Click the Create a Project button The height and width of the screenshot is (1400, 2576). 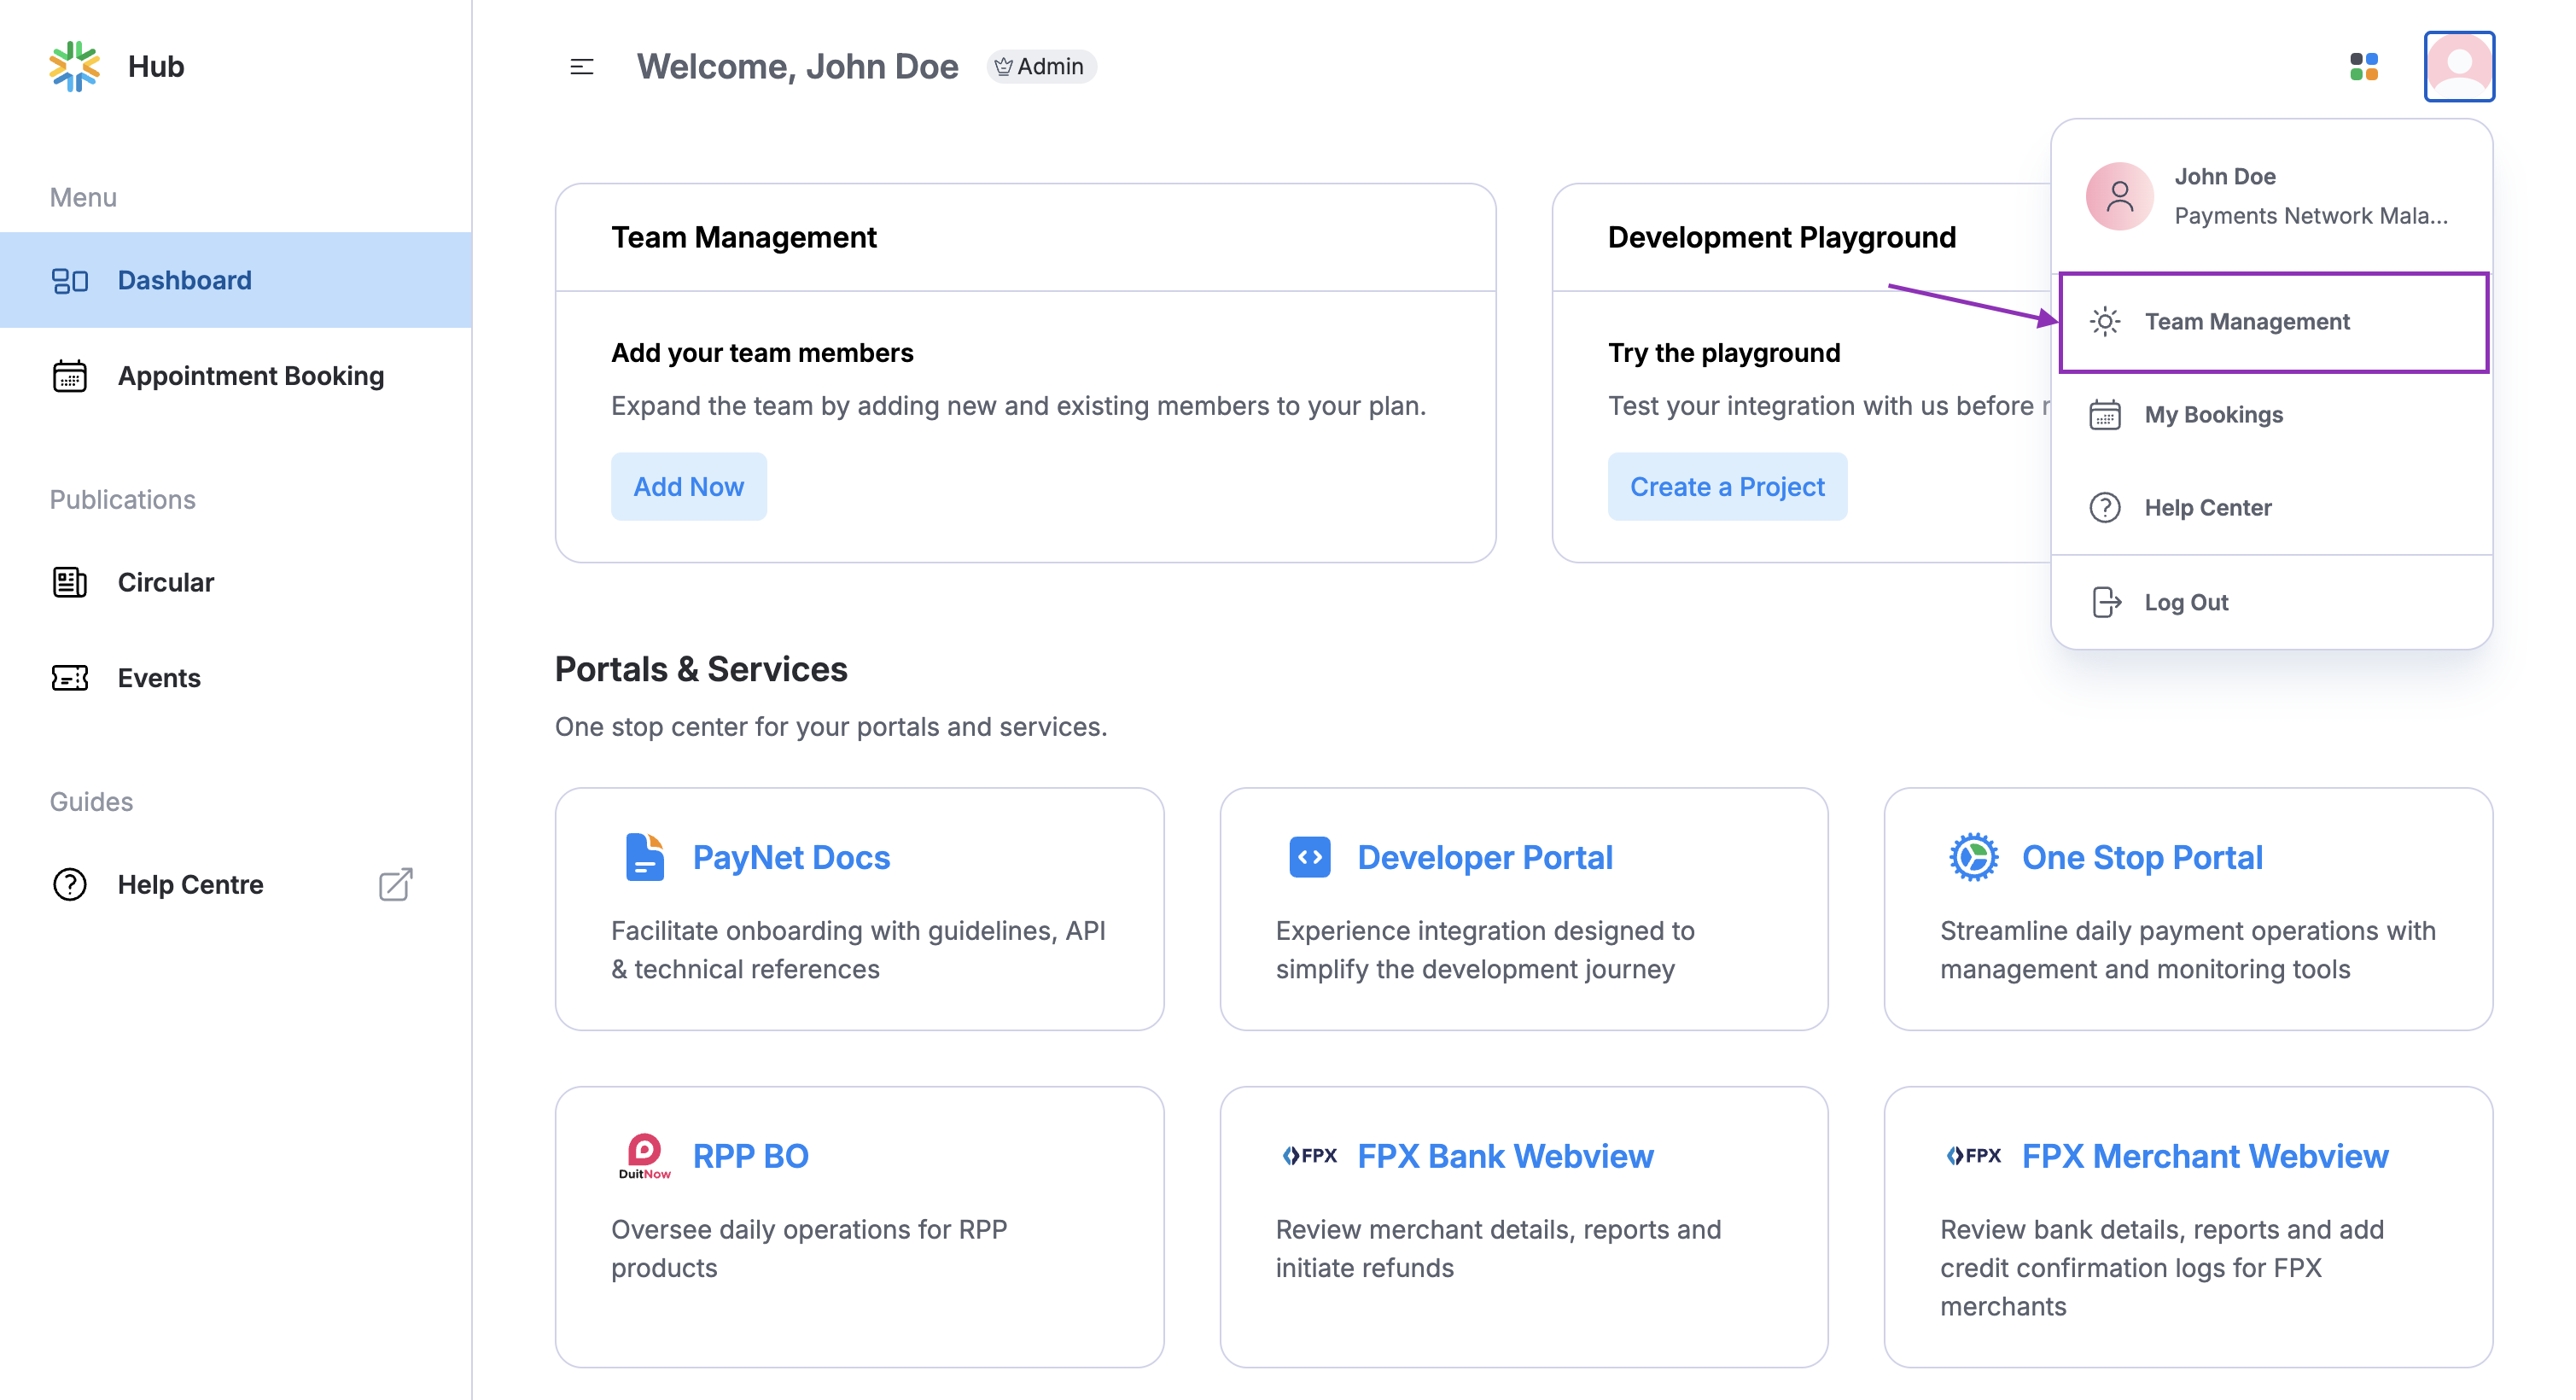[x=1726, y=487]
